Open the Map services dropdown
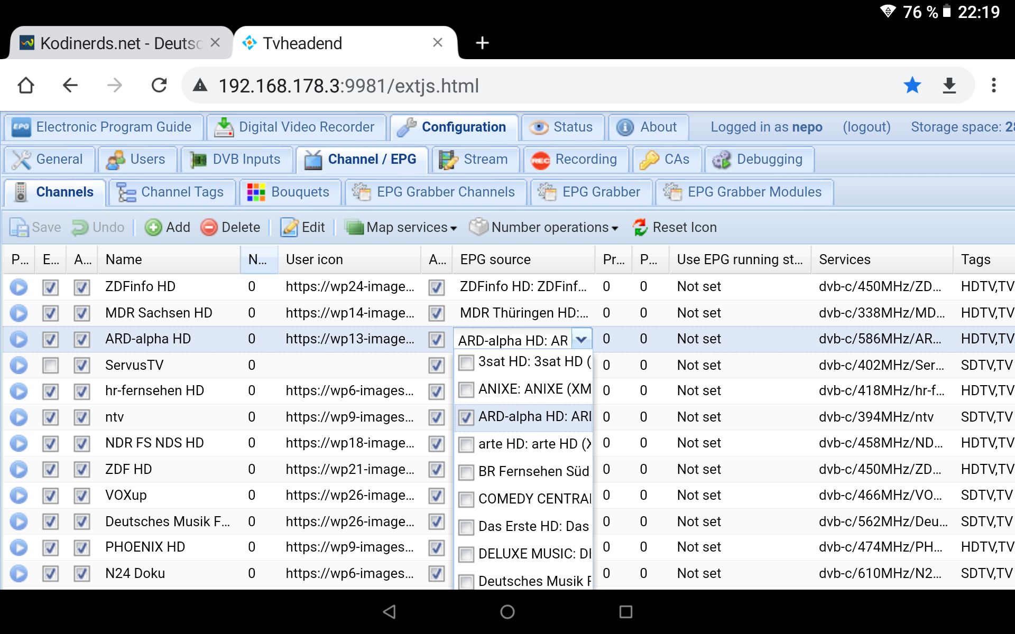The height and width of the screenshot is (634, 1015). tap(400, 227)
